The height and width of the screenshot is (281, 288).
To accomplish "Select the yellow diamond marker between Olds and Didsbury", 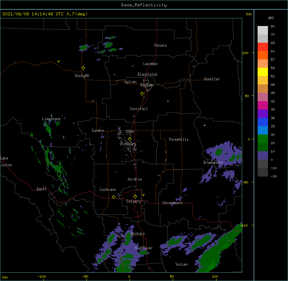I will coord(130,139).
